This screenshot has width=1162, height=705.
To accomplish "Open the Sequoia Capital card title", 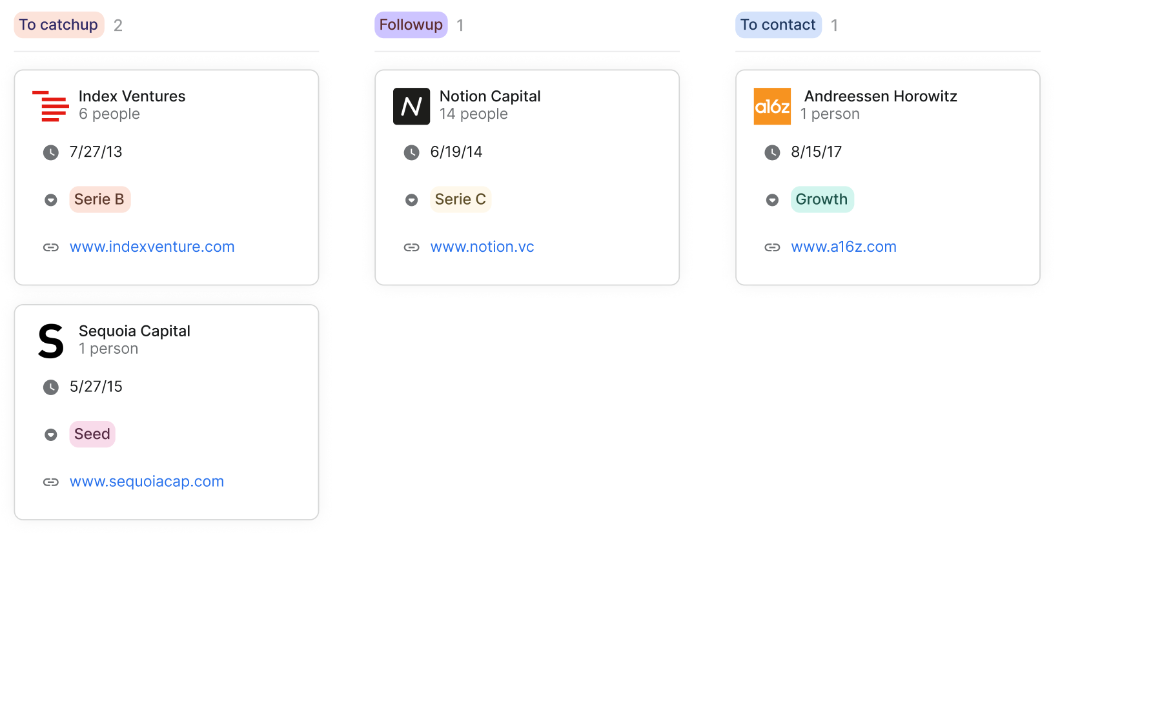I will 134,331.
